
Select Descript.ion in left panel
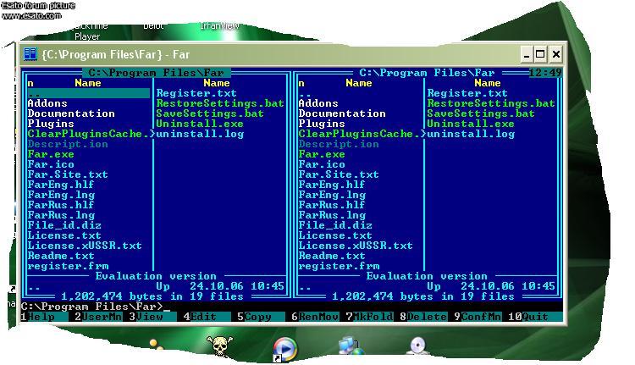[68, 144]
